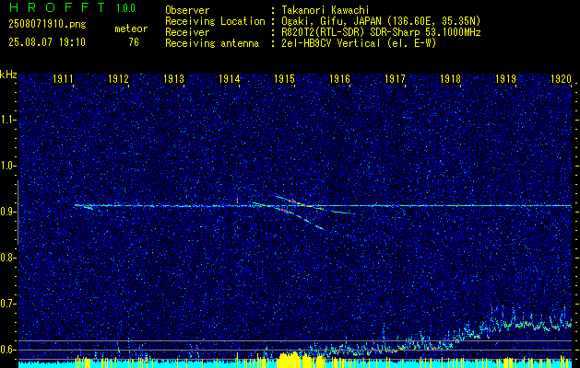The height and width of the screenshot is (368, 580).
Task: Click frequency label 0.9
Action: (6, 212)
